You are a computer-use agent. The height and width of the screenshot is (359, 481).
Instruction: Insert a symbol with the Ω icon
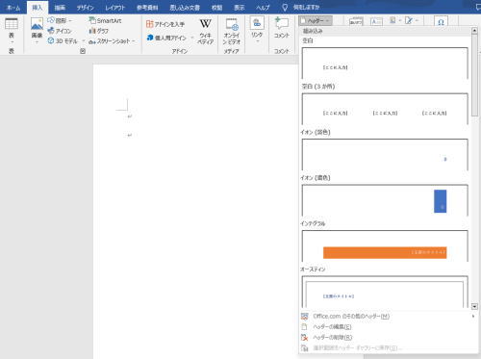(x=441, y=22)
